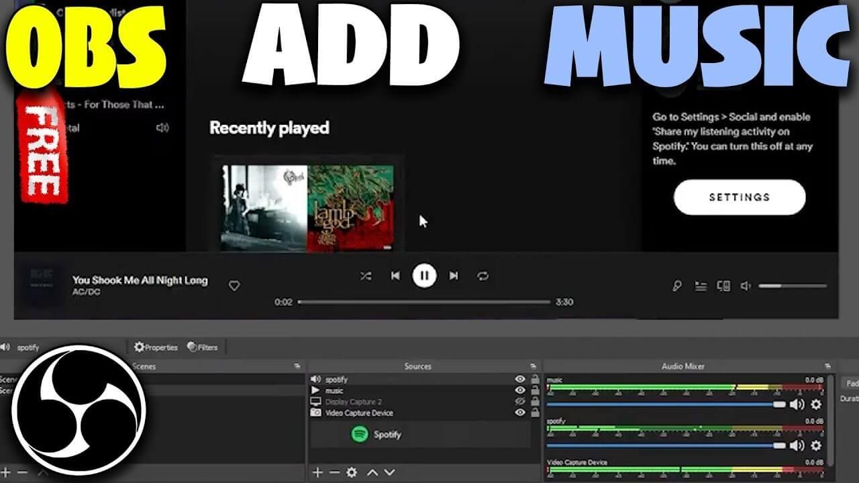
Task: Open the connect to a device icon
Action: pyautogui.click(x=723, y=286)
